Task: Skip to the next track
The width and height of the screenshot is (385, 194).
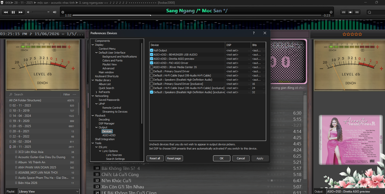Action: [x=21, y=12]
